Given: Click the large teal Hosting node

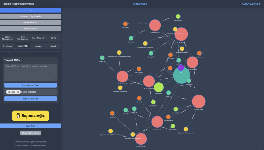Looking at the screenshot, I should (181, 76).
